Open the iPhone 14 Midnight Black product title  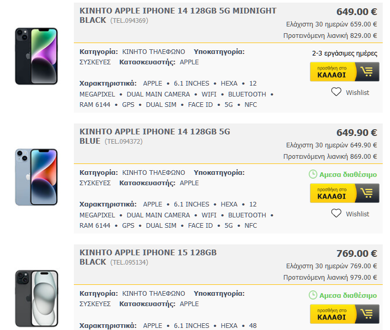coord(178,11)
